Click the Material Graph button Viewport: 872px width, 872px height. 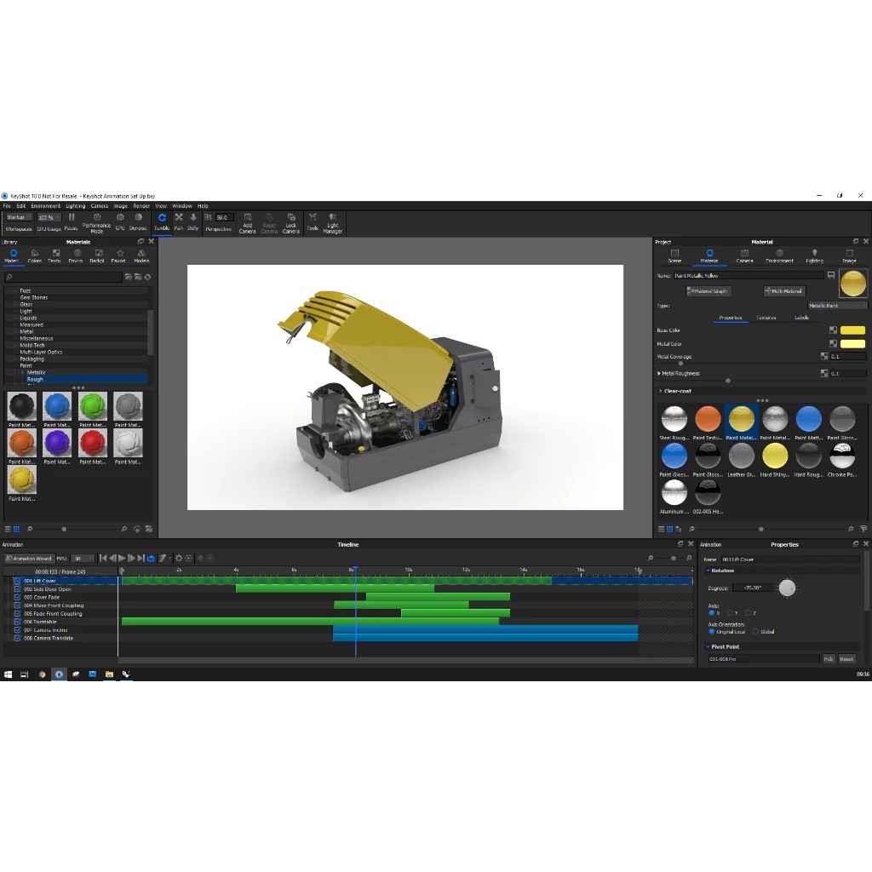pyautogui.click(x=708, y=291)
